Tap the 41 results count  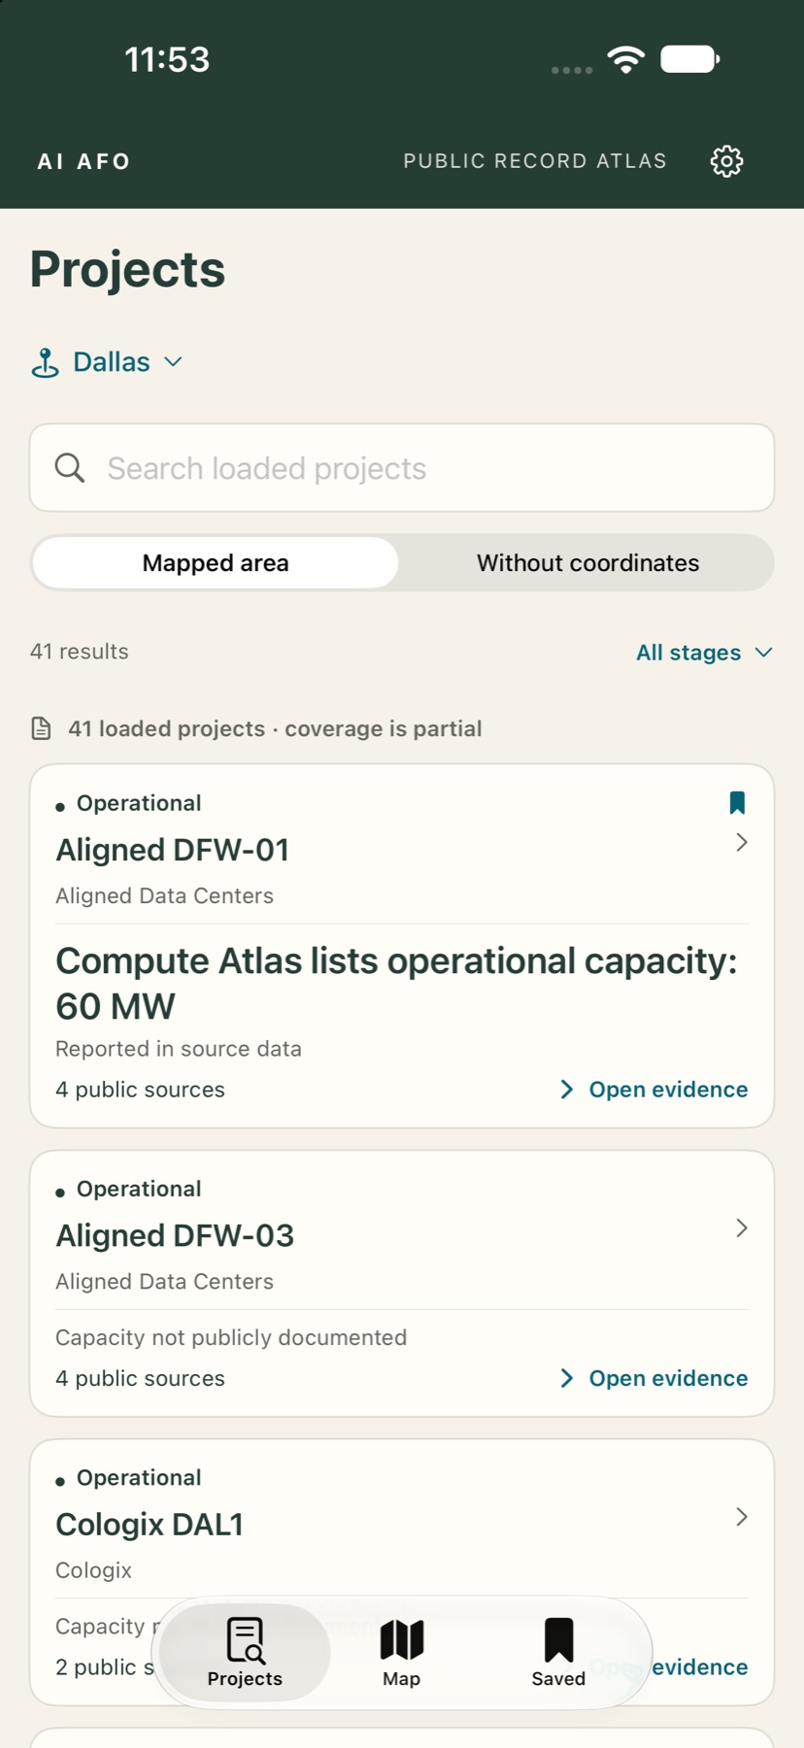(80, 652)
